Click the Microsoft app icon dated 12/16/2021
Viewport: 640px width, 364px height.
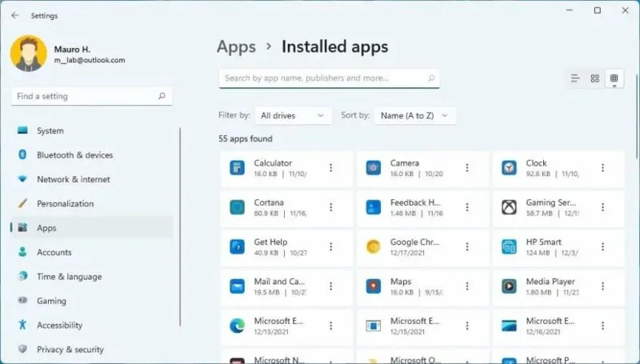point(509,326)
